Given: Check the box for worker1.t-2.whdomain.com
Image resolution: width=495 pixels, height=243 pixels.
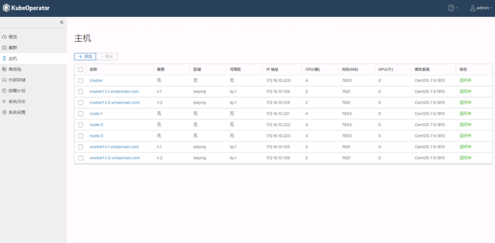Looking at the screenshot, I should (81, 158).
